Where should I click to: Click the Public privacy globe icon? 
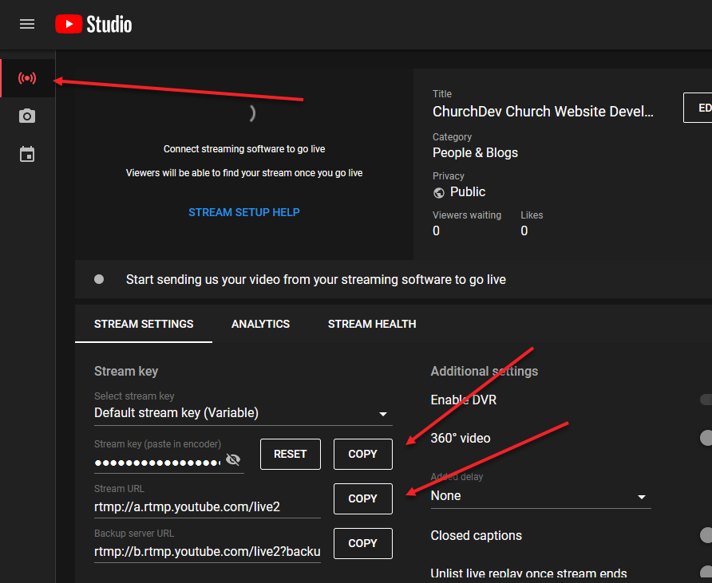(439, 193)
